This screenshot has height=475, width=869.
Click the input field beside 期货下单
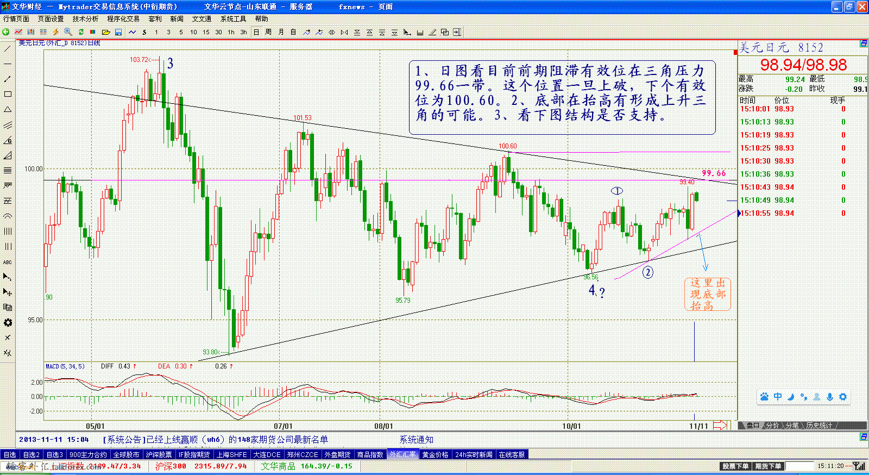coord(799,466)
